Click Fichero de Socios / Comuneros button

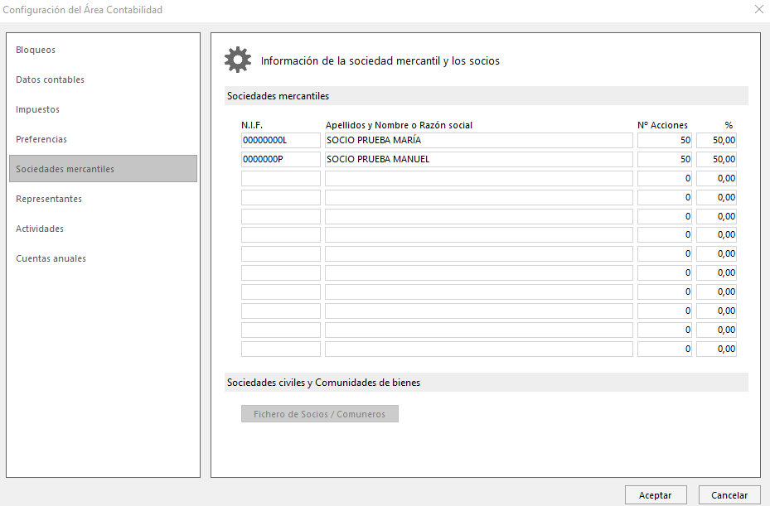[320, 414]
